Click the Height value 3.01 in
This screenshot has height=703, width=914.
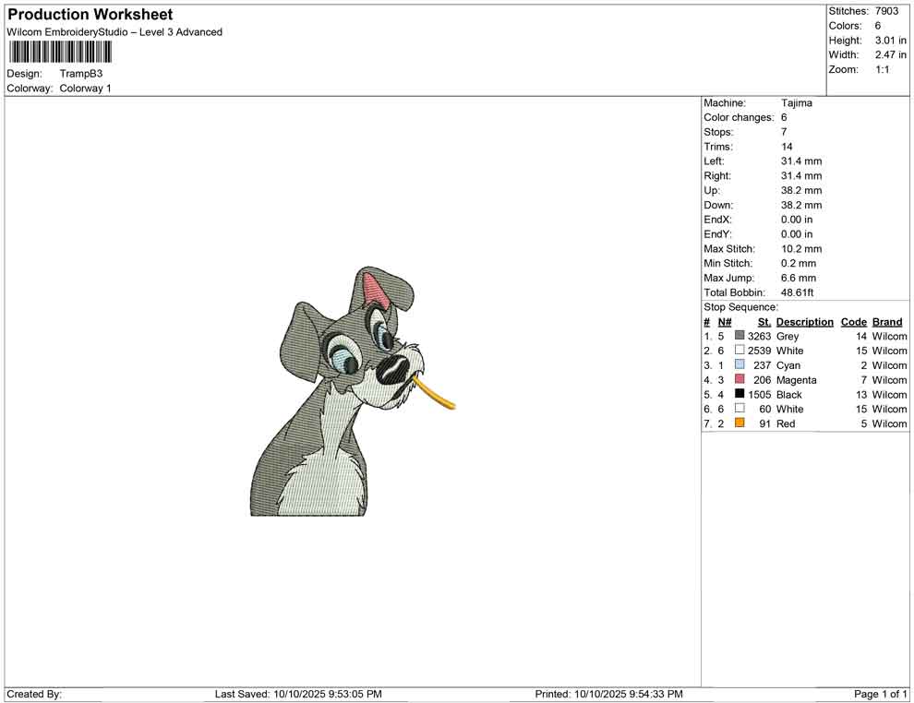(890, 41)
